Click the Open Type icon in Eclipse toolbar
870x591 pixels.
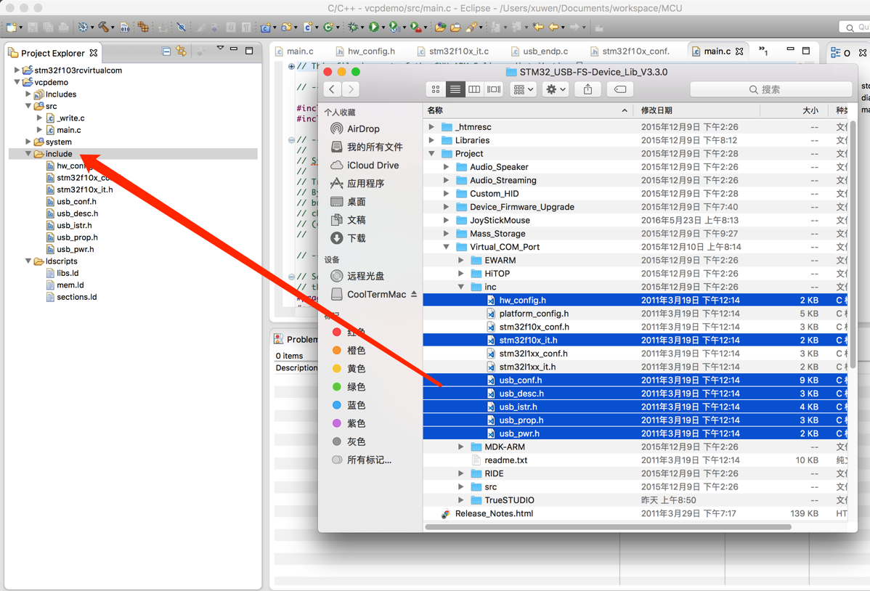click(440, 27)
